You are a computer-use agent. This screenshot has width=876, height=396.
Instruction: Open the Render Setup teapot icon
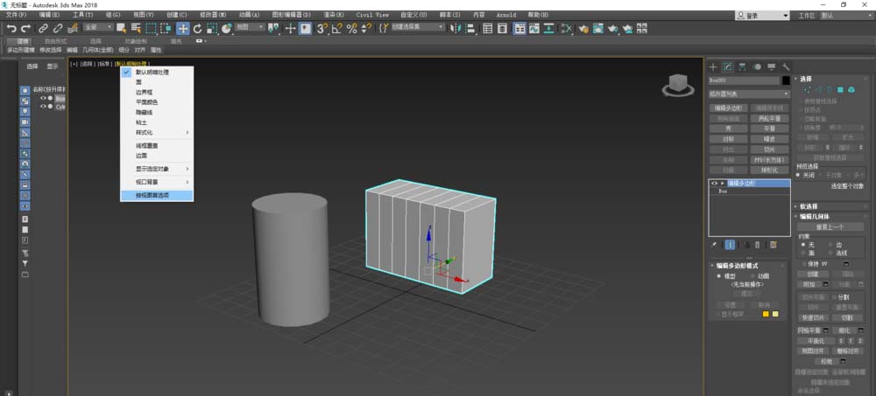click(583, 29)
